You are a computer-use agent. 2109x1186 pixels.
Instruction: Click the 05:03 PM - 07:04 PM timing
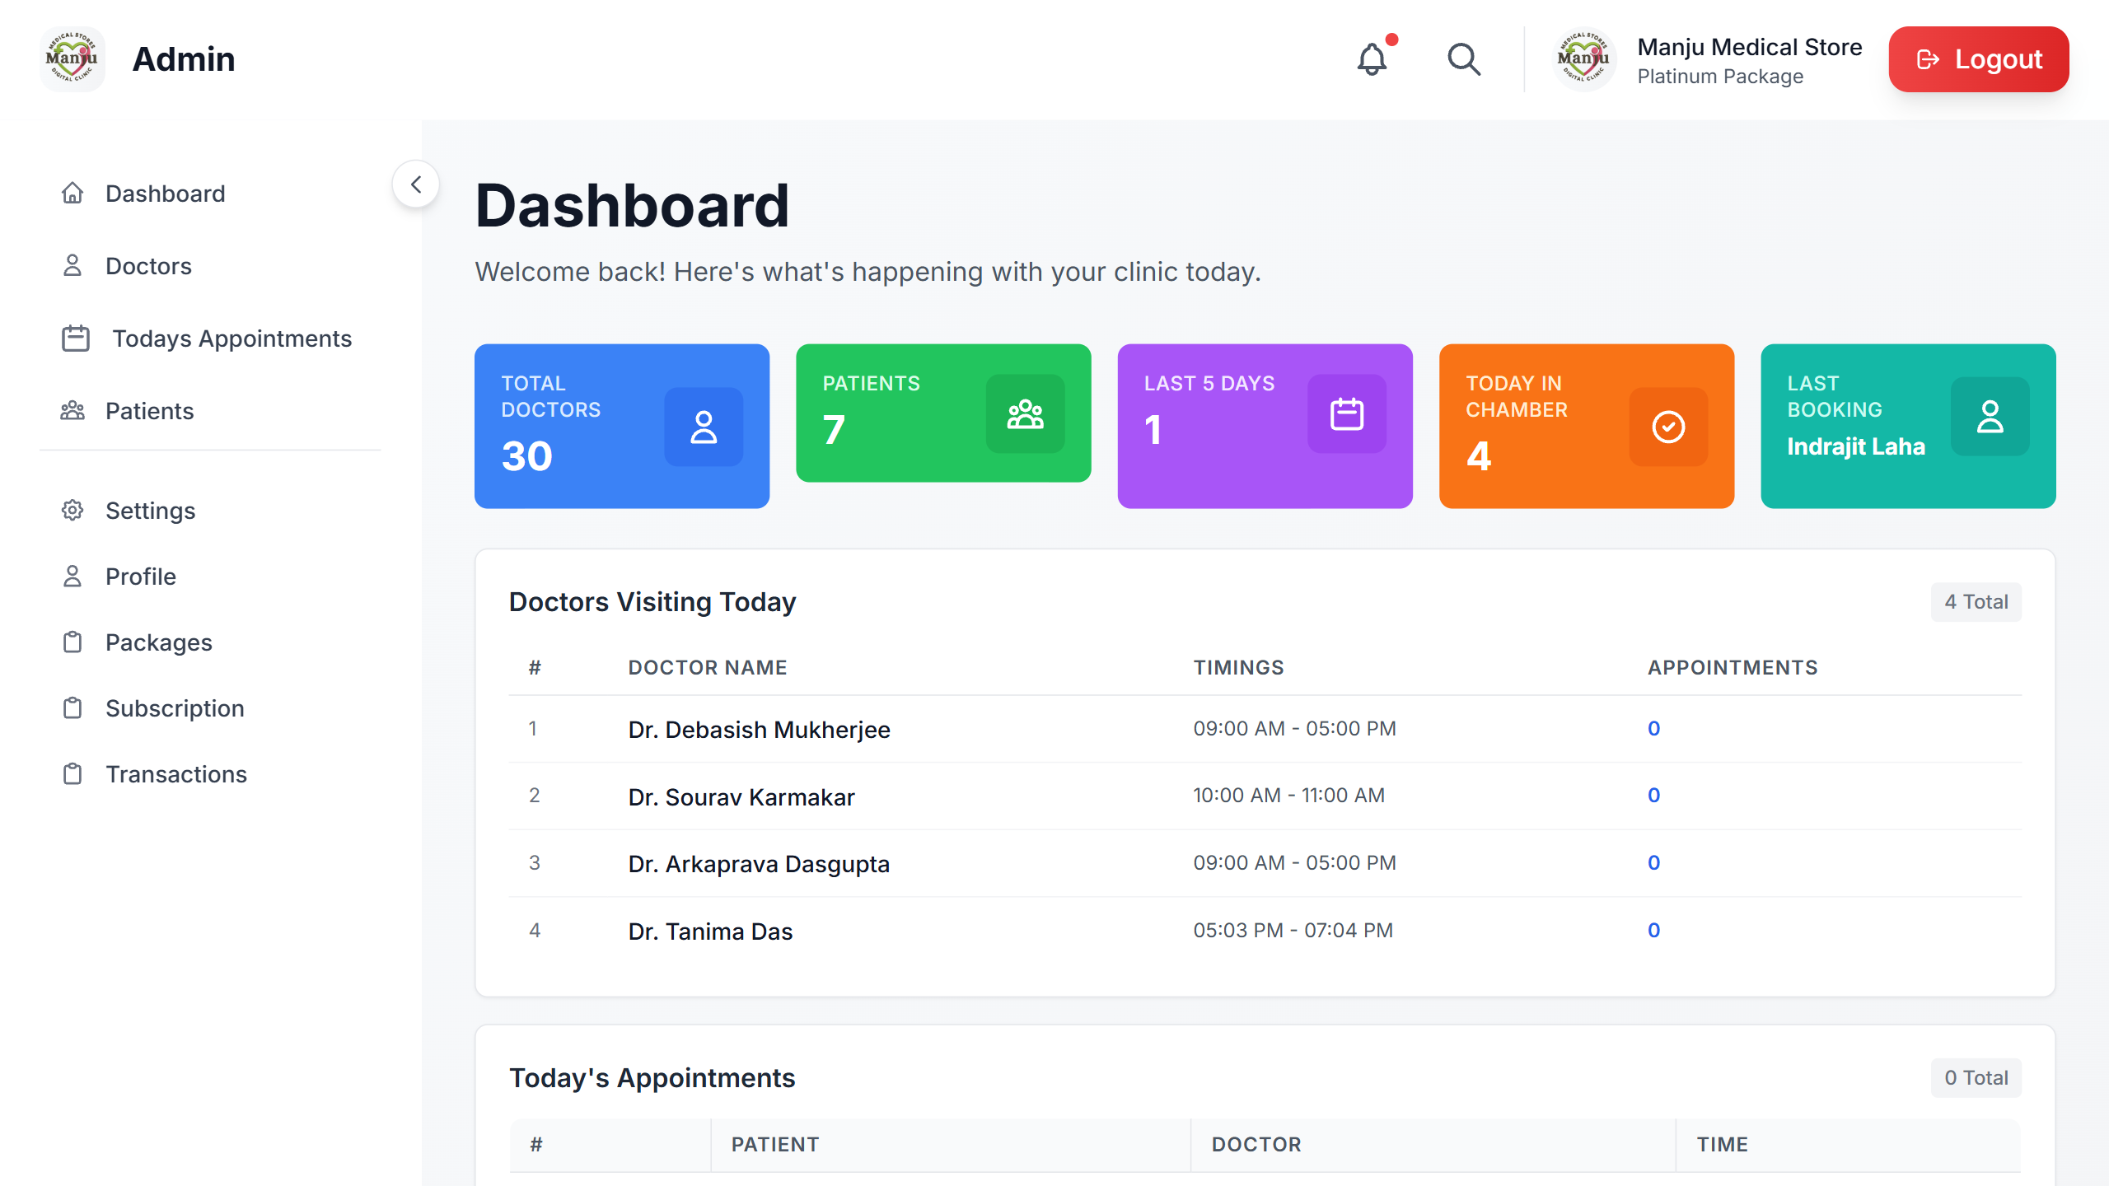click(1293, 930)
